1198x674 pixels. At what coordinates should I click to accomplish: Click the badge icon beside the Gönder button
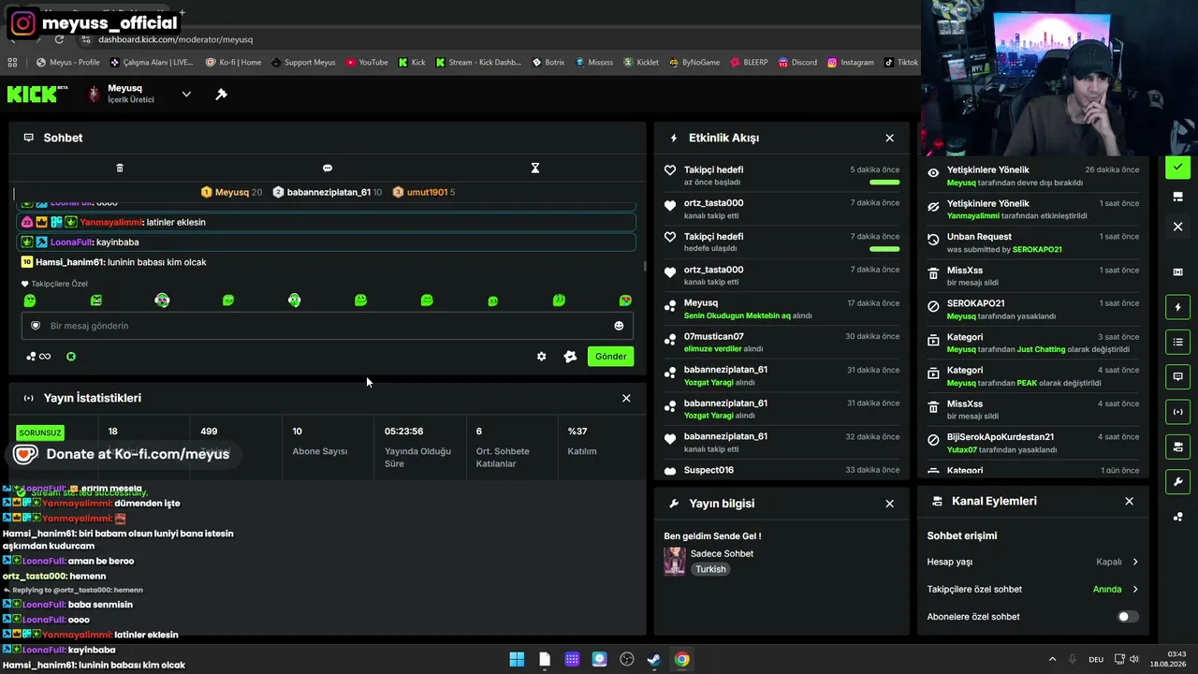570,357
